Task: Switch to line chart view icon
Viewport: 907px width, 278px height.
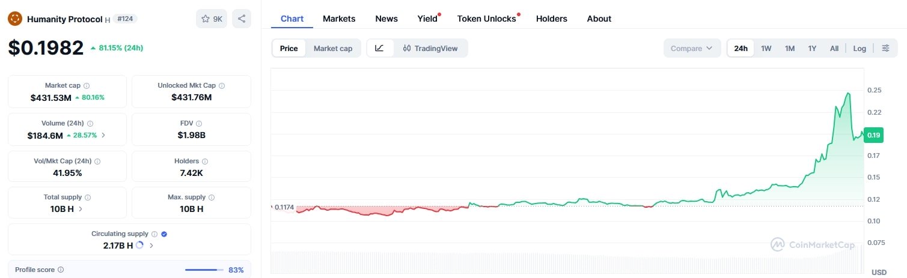Action: point(380,48)
